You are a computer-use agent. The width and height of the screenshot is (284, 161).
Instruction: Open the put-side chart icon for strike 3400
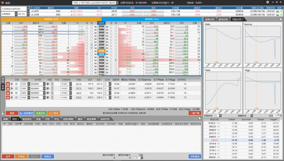tap(107, 54)
